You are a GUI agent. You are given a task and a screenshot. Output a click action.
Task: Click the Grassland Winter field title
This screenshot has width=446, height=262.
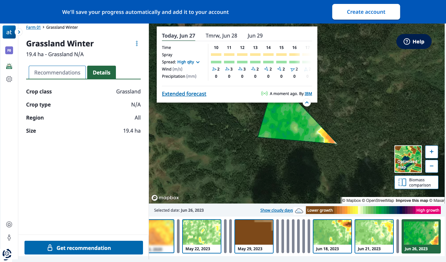point(60,43)
